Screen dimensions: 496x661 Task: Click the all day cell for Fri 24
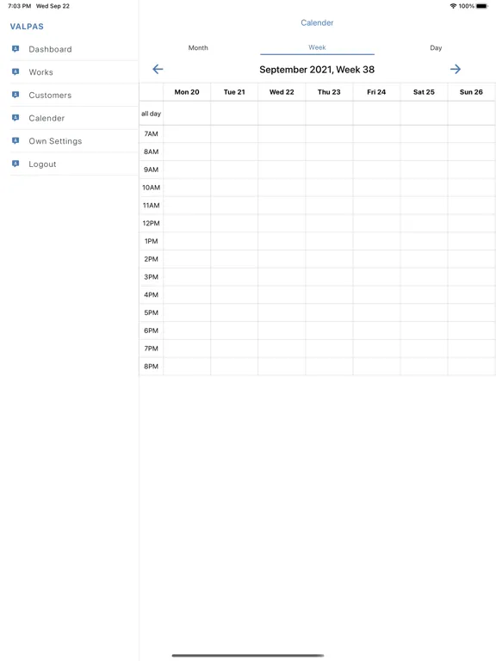pyautogui.click(x=376, y=114)
